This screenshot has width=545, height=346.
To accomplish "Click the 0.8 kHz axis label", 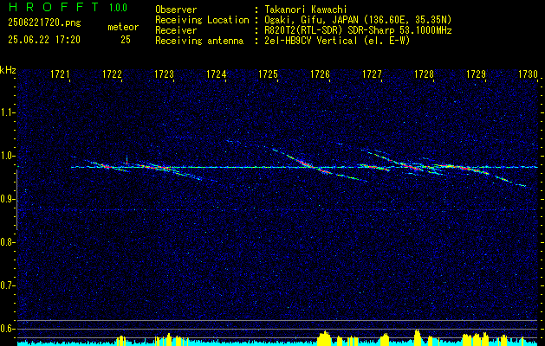I will pos(7,242).
